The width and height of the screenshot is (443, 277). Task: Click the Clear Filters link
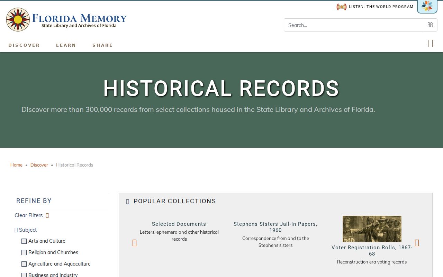click(x=29, y=215)
